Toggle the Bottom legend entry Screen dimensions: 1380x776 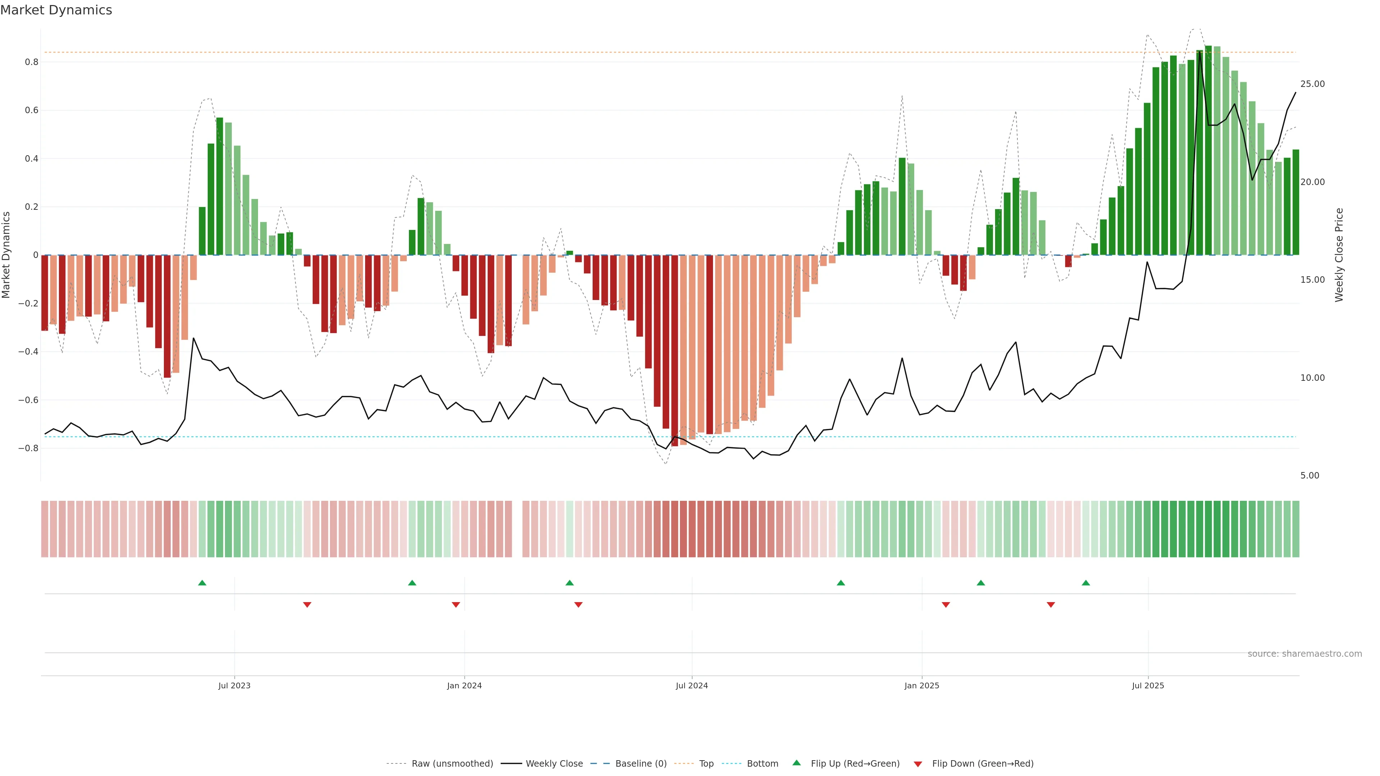(x=762, y=764)
